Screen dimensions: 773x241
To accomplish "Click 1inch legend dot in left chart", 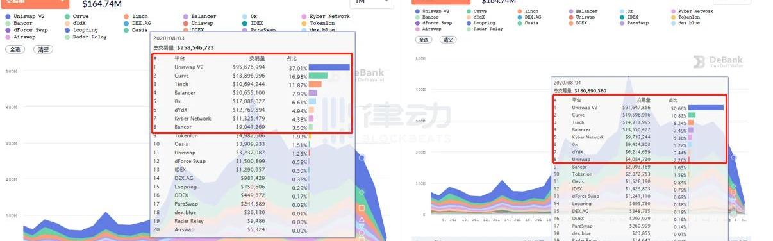I will coord(126,16).
